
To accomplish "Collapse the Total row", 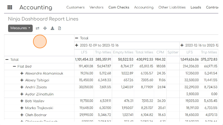I will pos(7,60).
